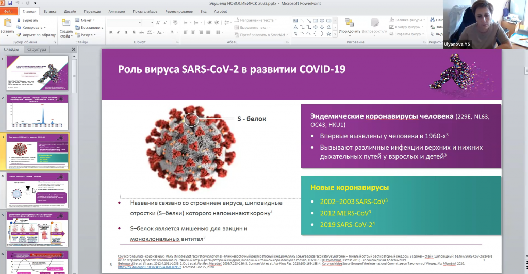This screenshot has width=528, height=274.
Task: Open the quick access toolbar customize arrow
Action: (x=35, y=4)
